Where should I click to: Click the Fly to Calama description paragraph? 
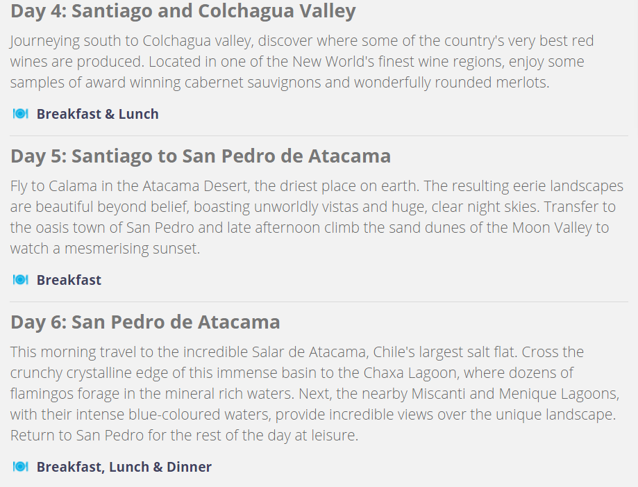click(x=317, y=217)
